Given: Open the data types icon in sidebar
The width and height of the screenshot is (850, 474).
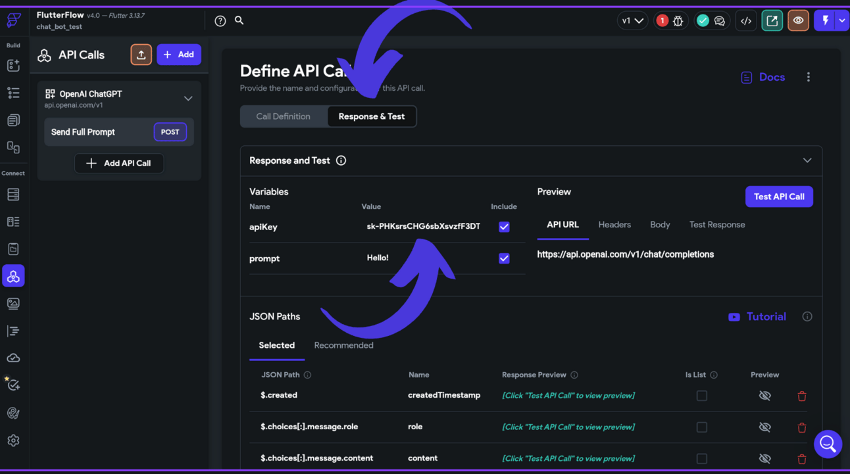Looking at the screenshot, I should (x=13, y=222).
